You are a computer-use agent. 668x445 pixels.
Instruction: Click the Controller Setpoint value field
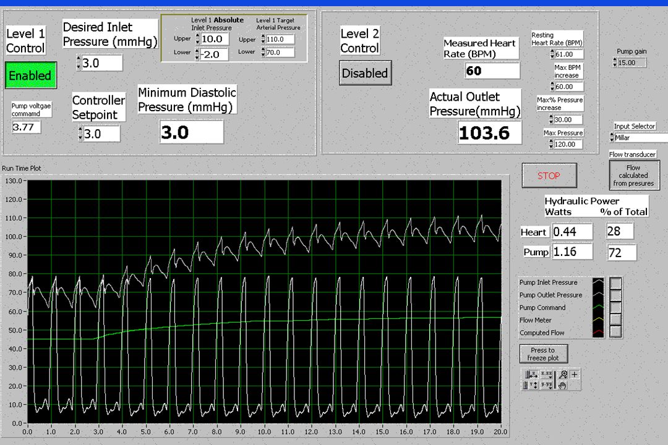coord(101,133)
